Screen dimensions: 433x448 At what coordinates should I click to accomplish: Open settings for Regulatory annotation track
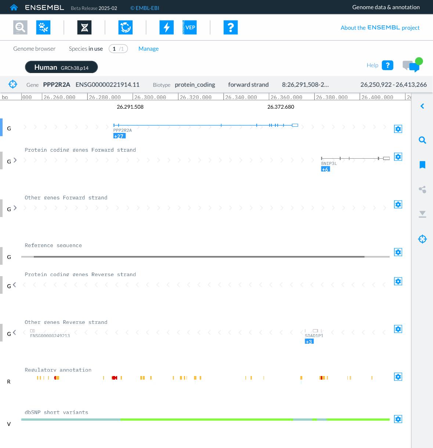[x=398, y=377]
